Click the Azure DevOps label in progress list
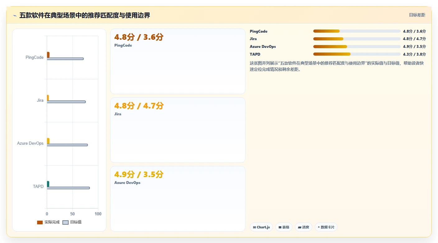Image resolution: width=438 pixels, height=243 pixels. [x=263, y=47]
